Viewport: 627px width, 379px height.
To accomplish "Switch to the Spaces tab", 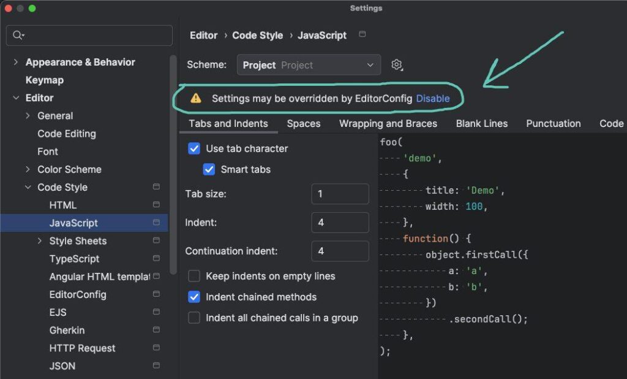I will click(304, 123).
